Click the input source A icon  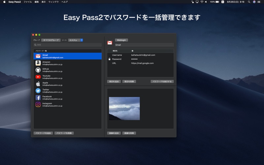pos(223,2)
